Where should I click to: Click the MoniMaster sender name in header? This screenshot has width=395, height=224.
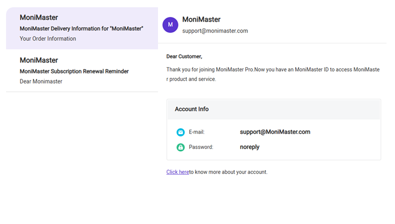(x=201, y=19)
